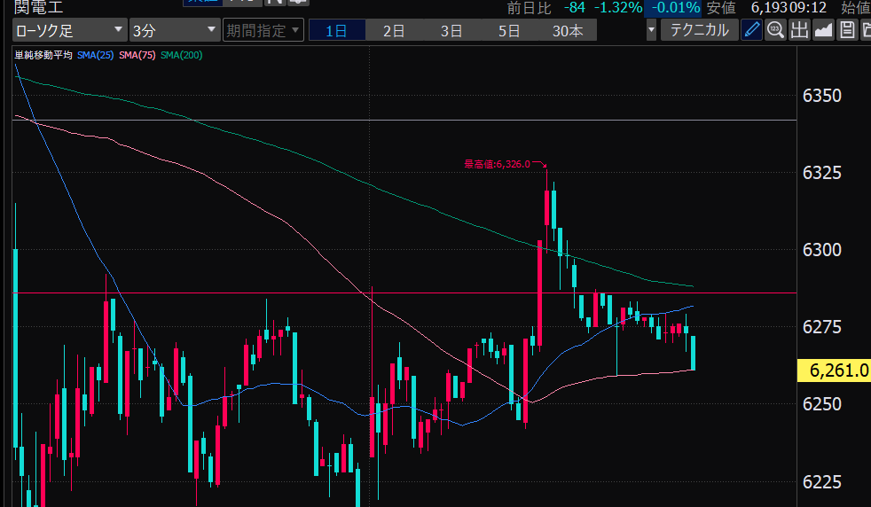
Task: Select the 30本 display range
Action: tap(568, 31)
